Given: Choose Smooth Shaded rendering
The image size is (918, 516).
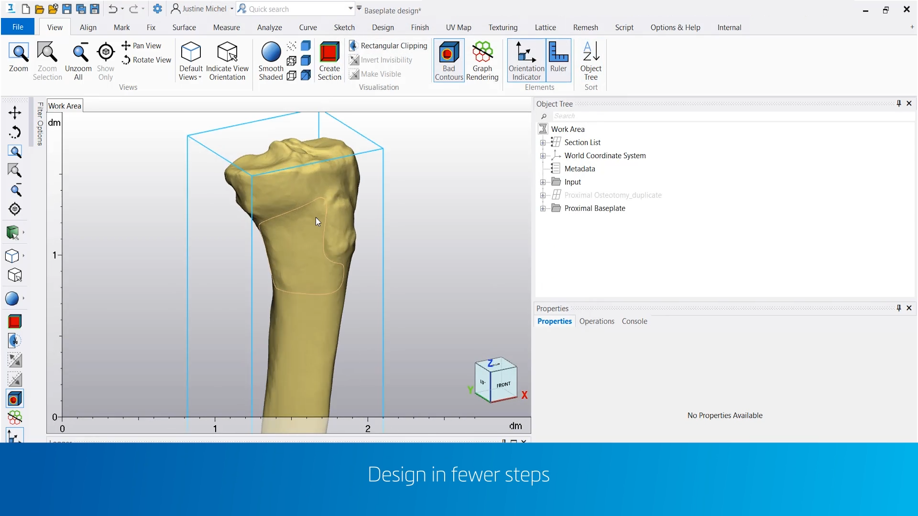Looking at the screenshot, I should (271, 61).
